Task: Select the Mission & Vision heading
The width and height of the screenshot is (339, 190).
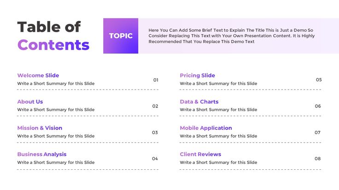Action: (40, 128)
